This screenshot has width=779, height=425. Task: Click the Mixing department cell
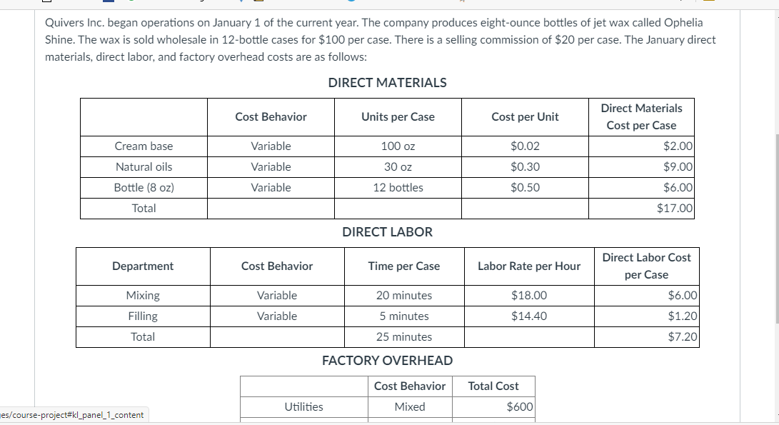coord(143,295)
